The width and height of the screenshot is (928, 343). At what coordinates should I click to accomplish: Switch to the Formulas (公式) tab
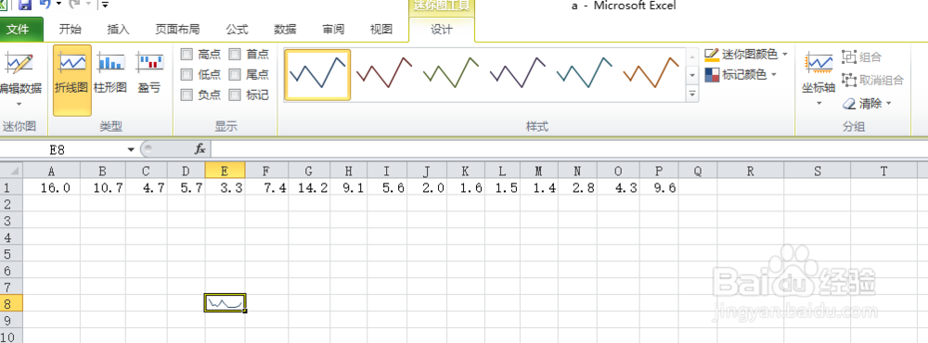coord(238,30)
